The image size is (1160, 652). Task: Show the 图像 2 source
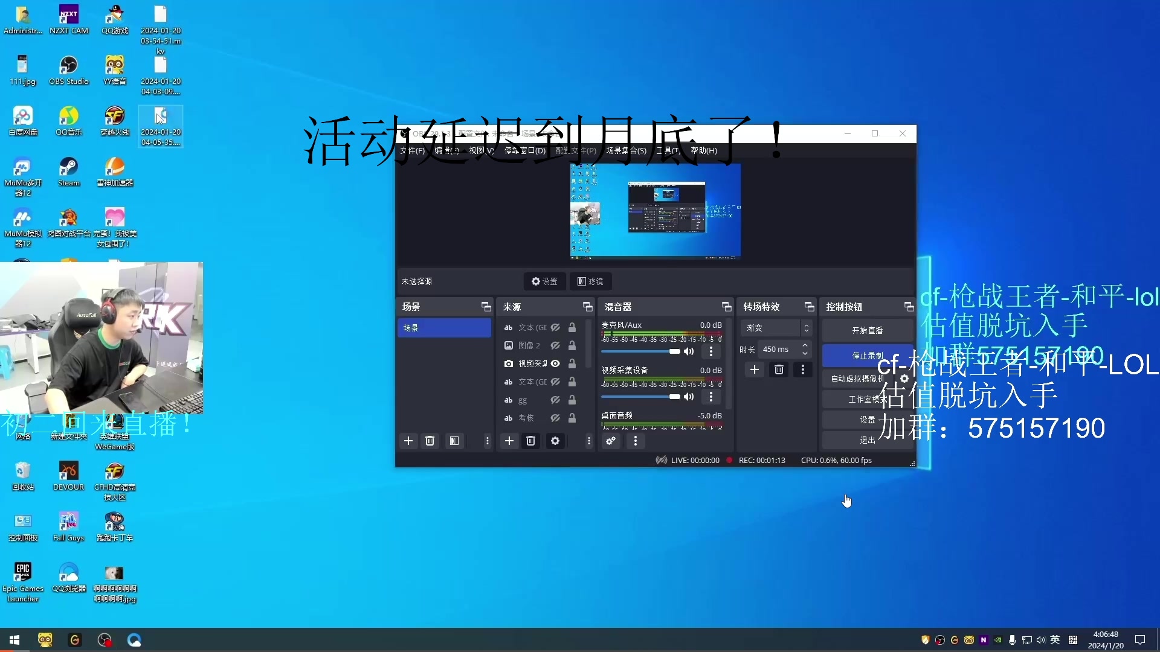[x=555, y=345]
